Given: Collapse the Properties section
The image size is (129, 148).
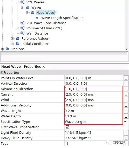Looking at the screenshot, I should click(2, 73).
